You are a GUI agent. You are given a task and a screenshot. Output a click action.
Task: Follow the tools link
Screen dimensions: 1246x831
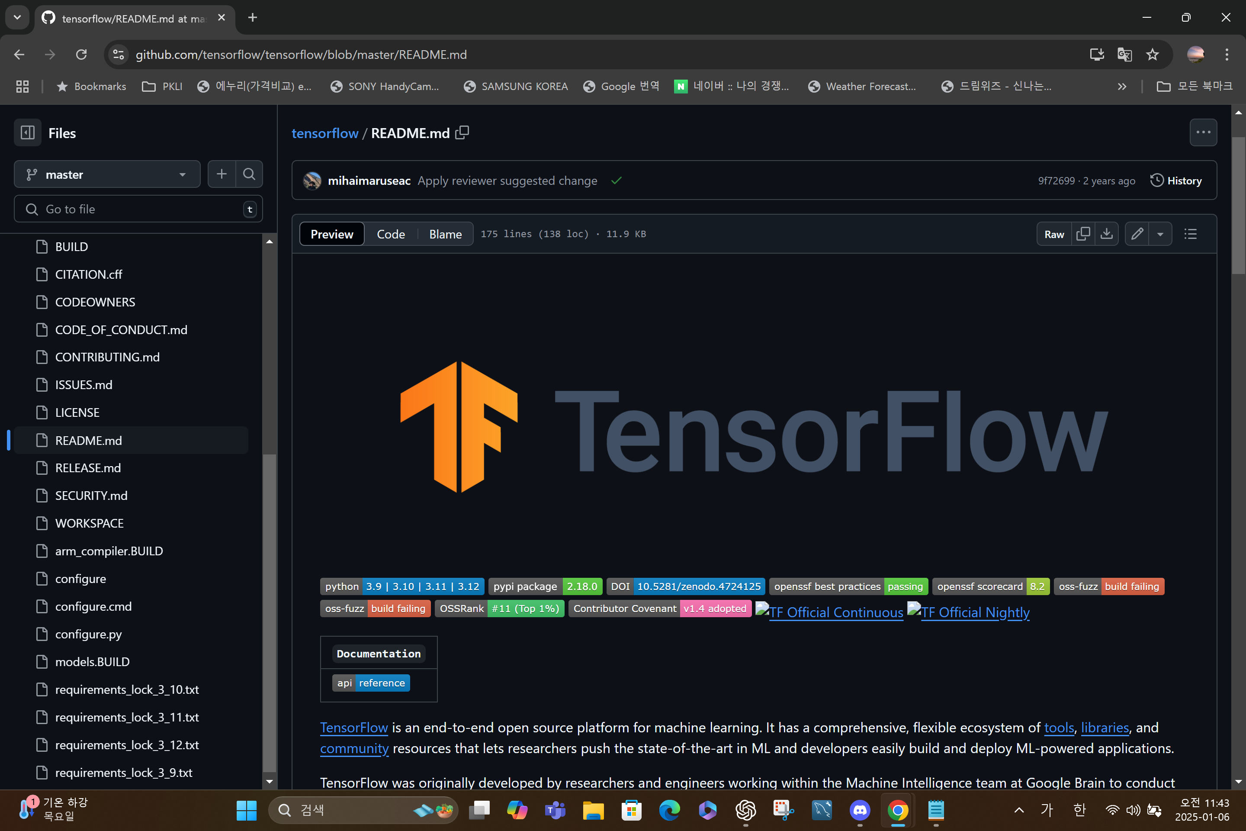pos(1059,728)
